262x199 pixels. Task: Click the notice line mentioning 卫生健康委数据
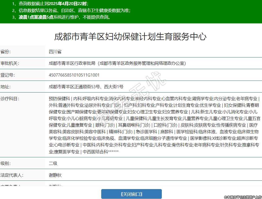[x=71, y=10]
